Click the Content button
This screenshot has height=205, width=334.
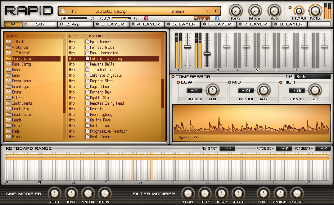[x=202, y=19]
